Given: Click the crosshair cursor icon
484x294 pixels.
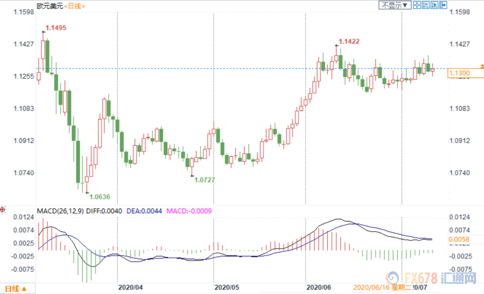Looking at the screenshot, I should tap(417, 5).
